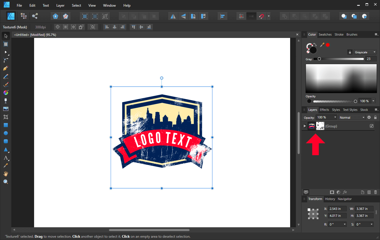Viewport: 380px width, 240px height.
Task: Pick the Rectangle shape tool
Action: tap(5, 125)
